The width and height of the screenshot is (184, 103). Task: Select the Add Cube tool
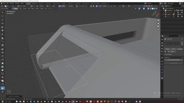[x=3, y=42]
